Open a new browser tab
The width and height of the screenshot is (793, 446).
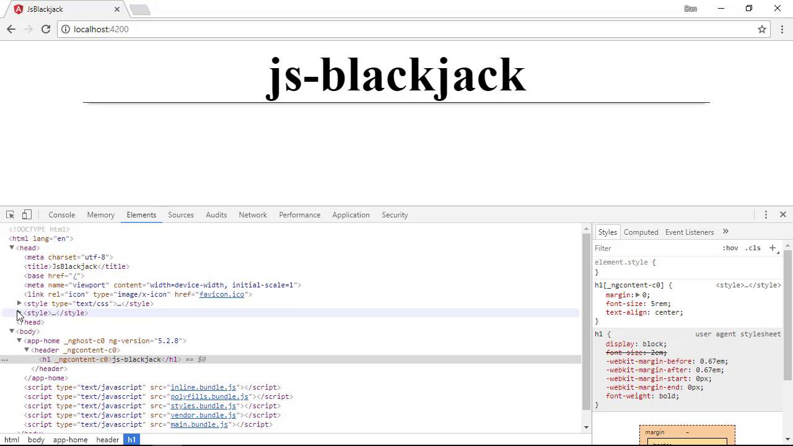(x=140, y=9)
